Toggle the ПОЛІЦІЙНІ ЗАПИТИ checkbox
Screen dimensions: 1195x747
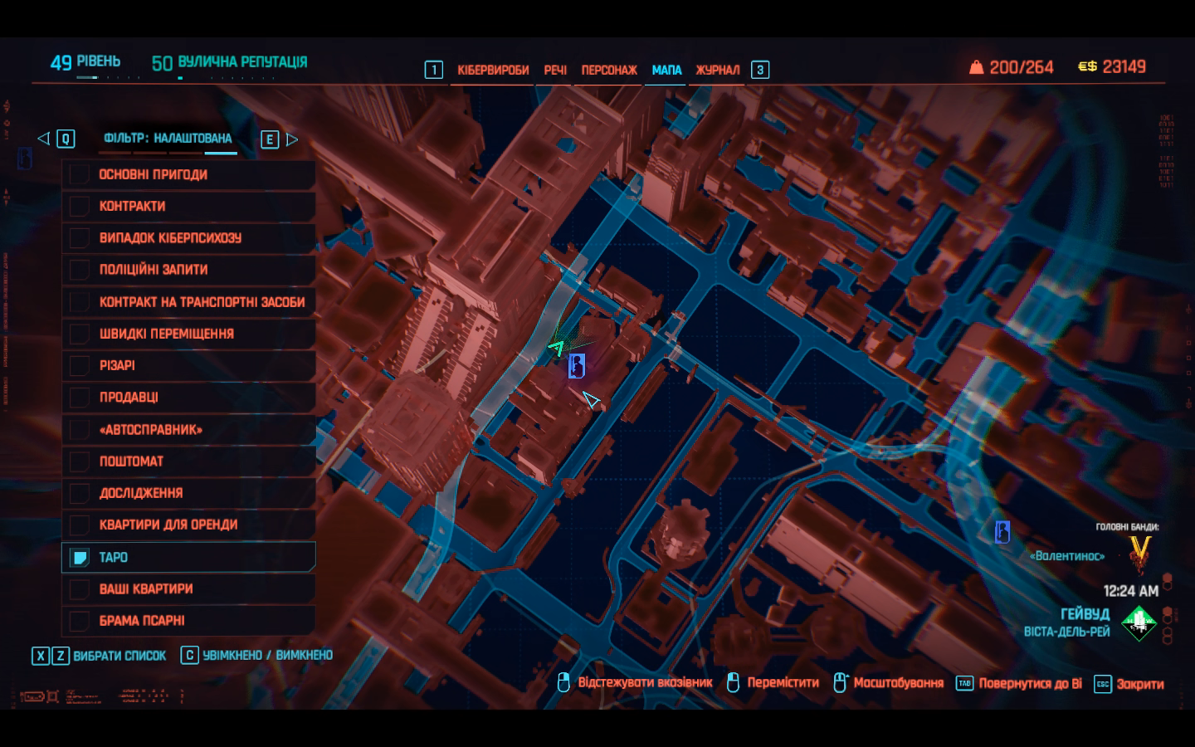coord(80,270)
